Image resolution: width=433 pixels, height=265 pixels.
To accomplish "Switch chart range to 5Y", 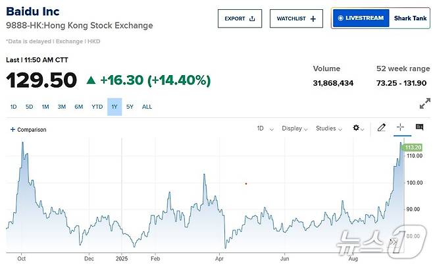I will (130, 107).
